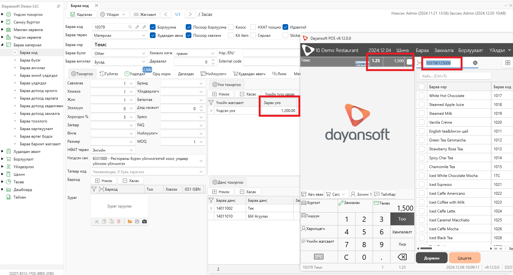513x275 pixels.
Task: Click the Үнийн түүх харах button
Action: pyautogui.click(x=280, y=94)
